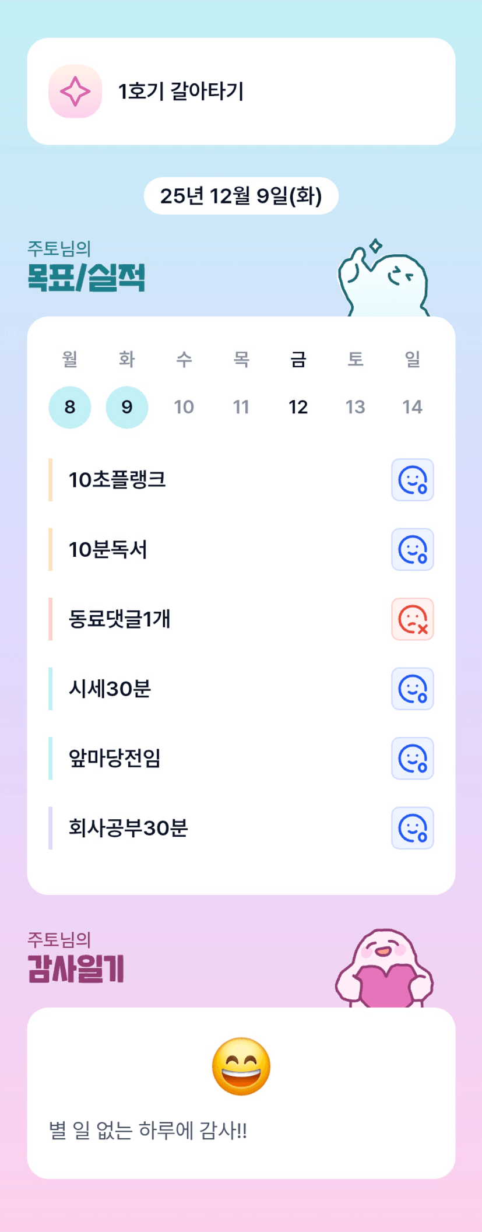
Task: Toggle smiley status for 10초플랭크
Action: click(412, 480)
